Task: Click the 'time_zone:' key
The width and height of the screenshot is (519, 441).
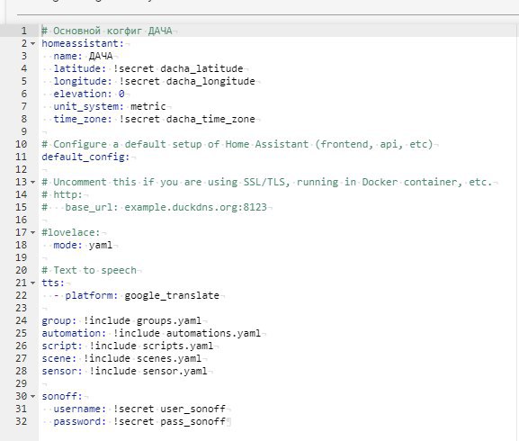Action: 83,119
